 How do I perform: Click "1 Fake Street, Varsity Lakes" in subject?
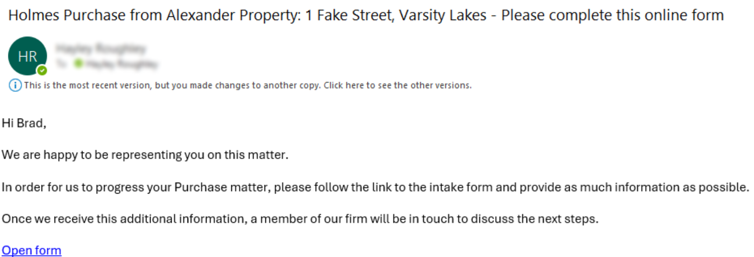(396, 15)
